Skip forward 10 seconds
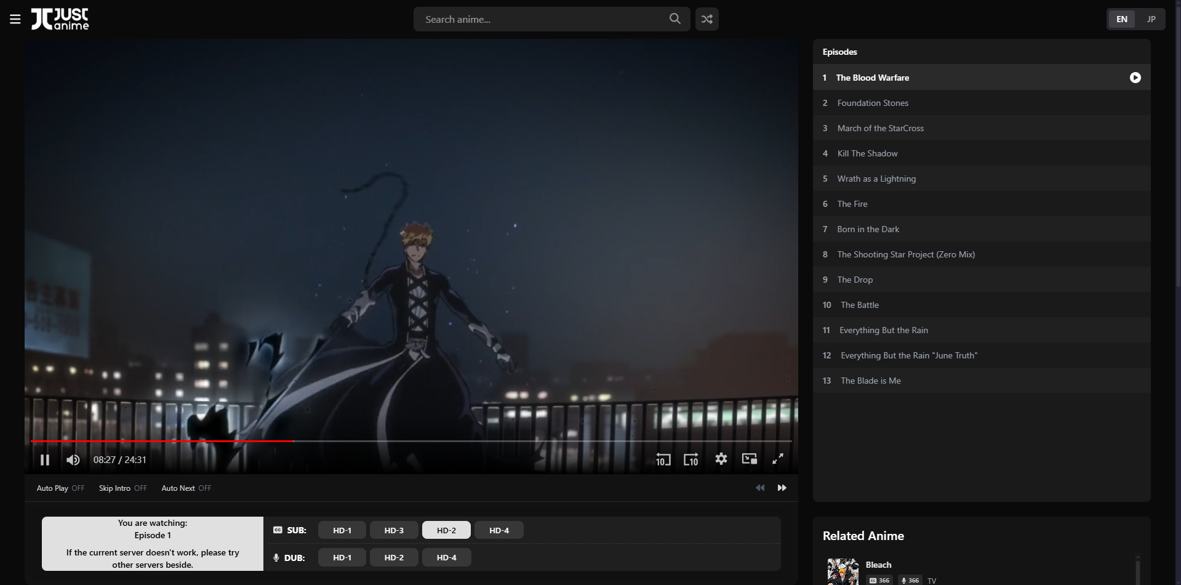 [691, 459]
